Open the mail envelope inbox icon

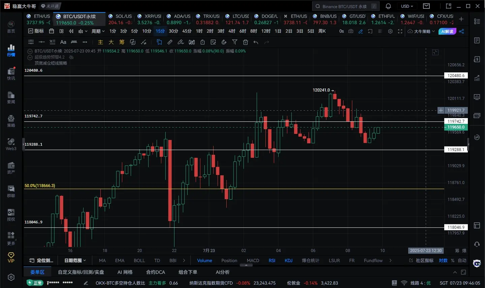(426, 6)
